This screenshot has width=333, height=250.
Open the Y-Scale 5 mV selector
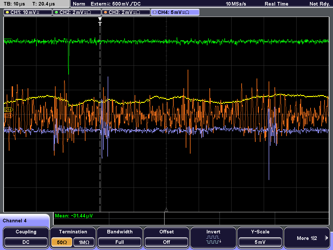pos(260,242)
